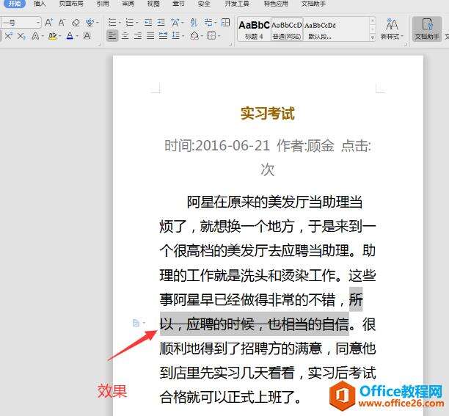Open the font size combo box 一号
449x416 pixels.
point(21,22)
